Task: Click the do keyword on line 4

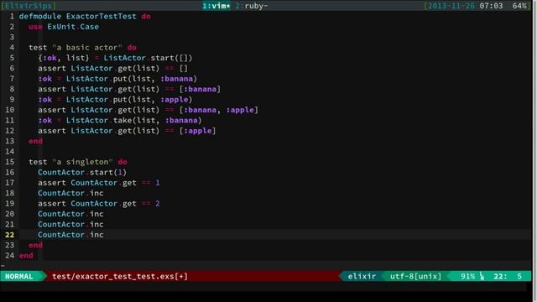Action: [132, 48]
